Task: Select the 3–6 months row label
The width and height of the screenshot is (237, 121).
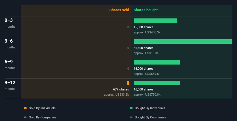Action: 10,44
